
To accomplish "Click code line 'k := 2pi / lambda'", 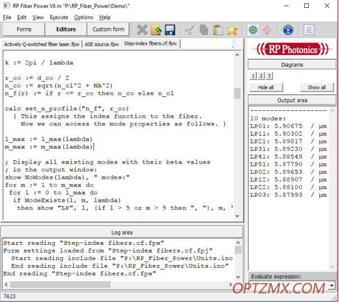I will (39, 63).
